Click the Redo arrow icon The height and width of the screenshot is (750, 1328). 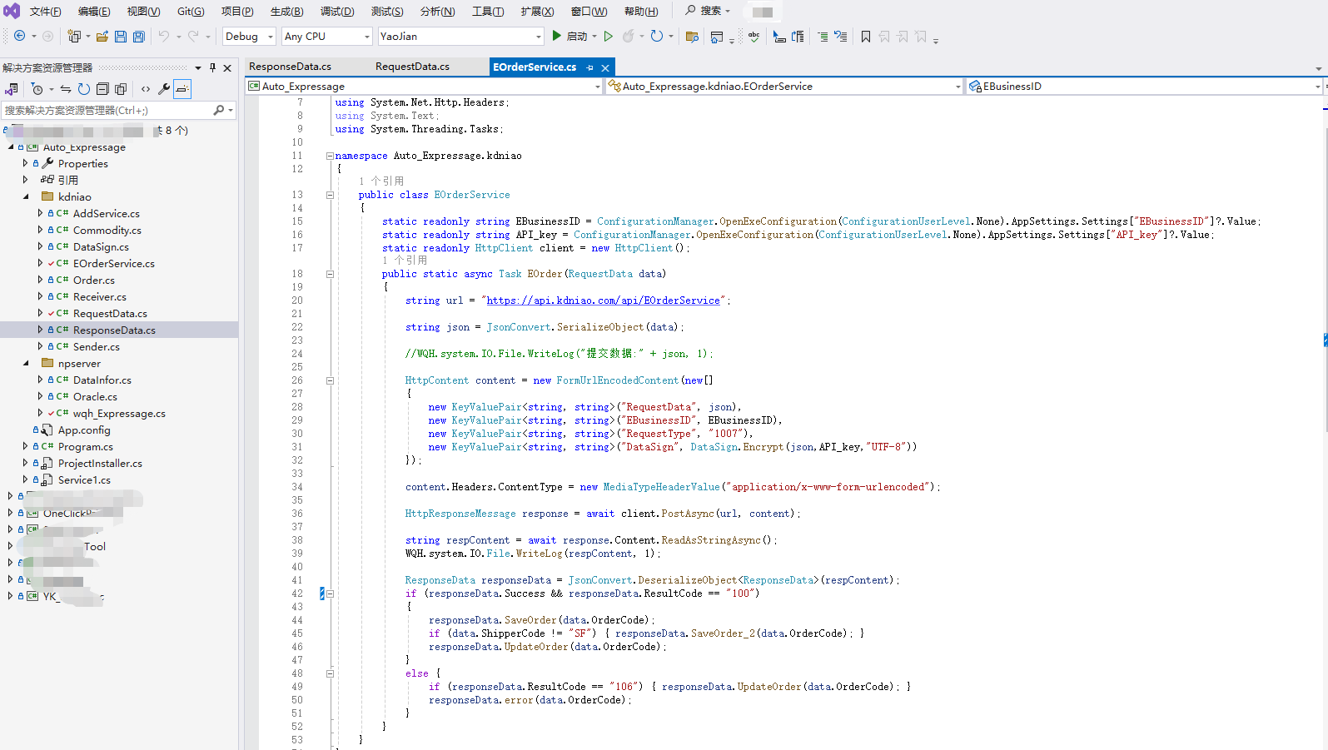coord(193,37)
